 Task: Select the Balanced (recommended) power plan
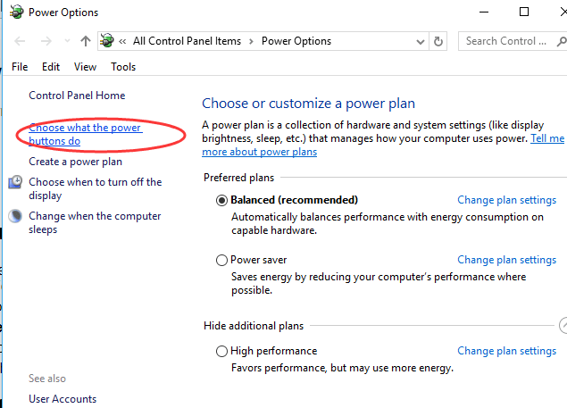click(222, 201)
